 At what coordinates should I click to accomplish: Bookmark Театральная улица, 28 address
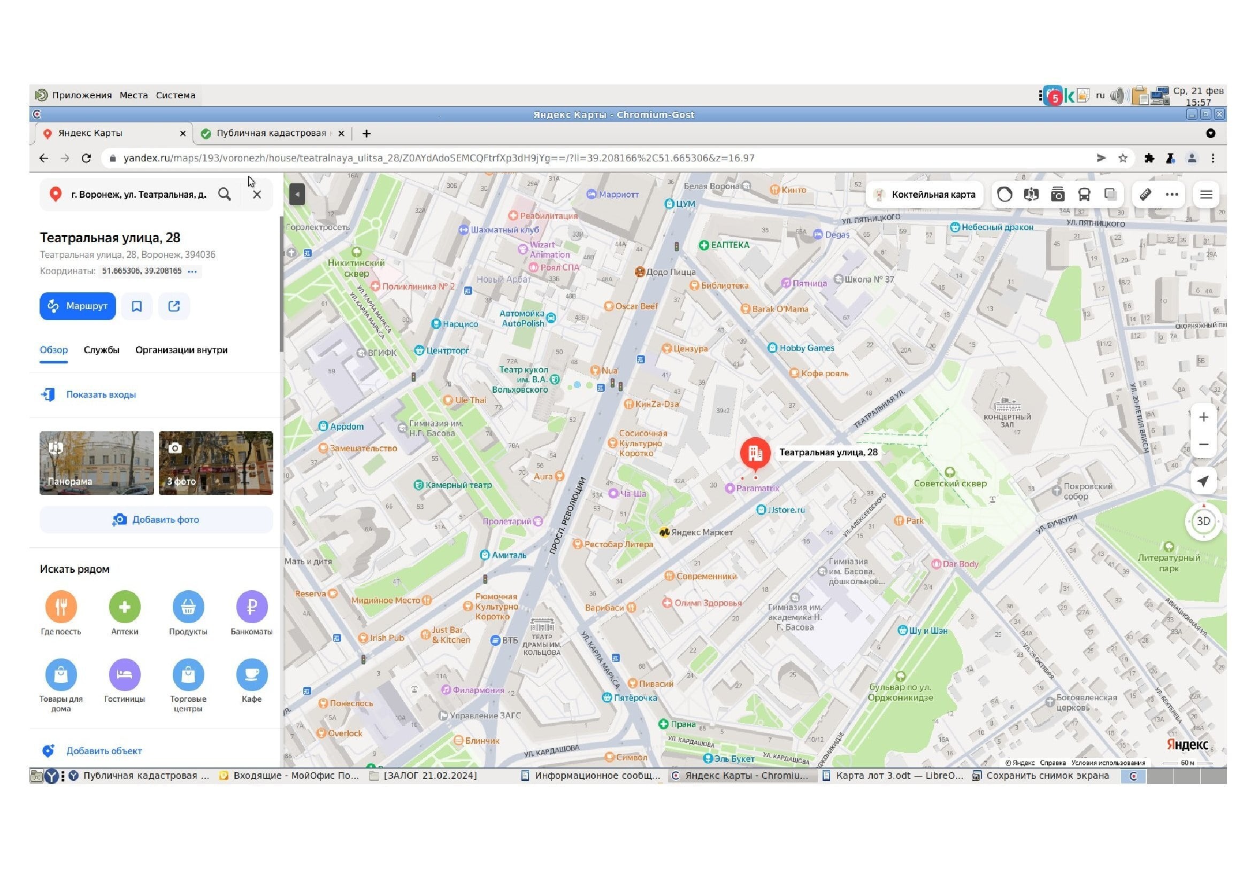click(x=137, y=306)
